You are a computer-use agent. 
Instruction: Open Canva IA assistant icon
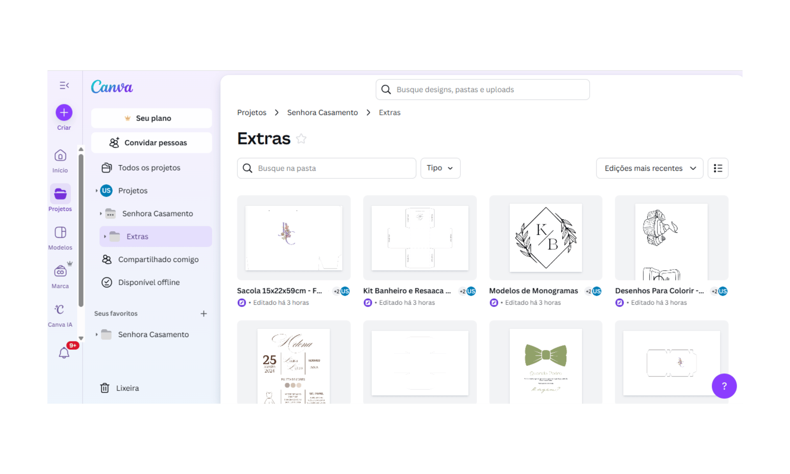(60, 310)
